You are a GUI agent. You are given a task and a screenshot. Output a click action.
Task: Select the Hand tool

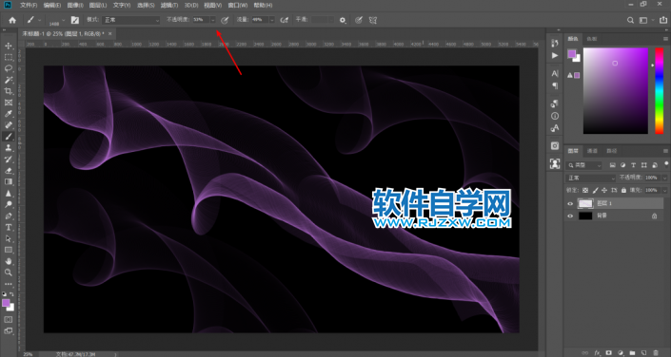[x=9, y=261]
